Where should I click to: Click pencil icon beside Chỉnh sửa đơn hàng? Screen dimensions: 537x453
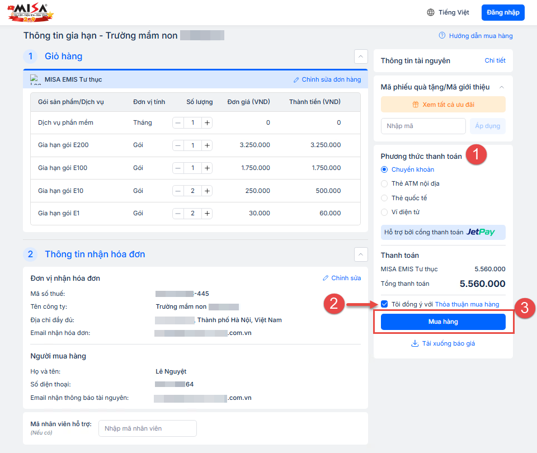click(x=296, y=80)
